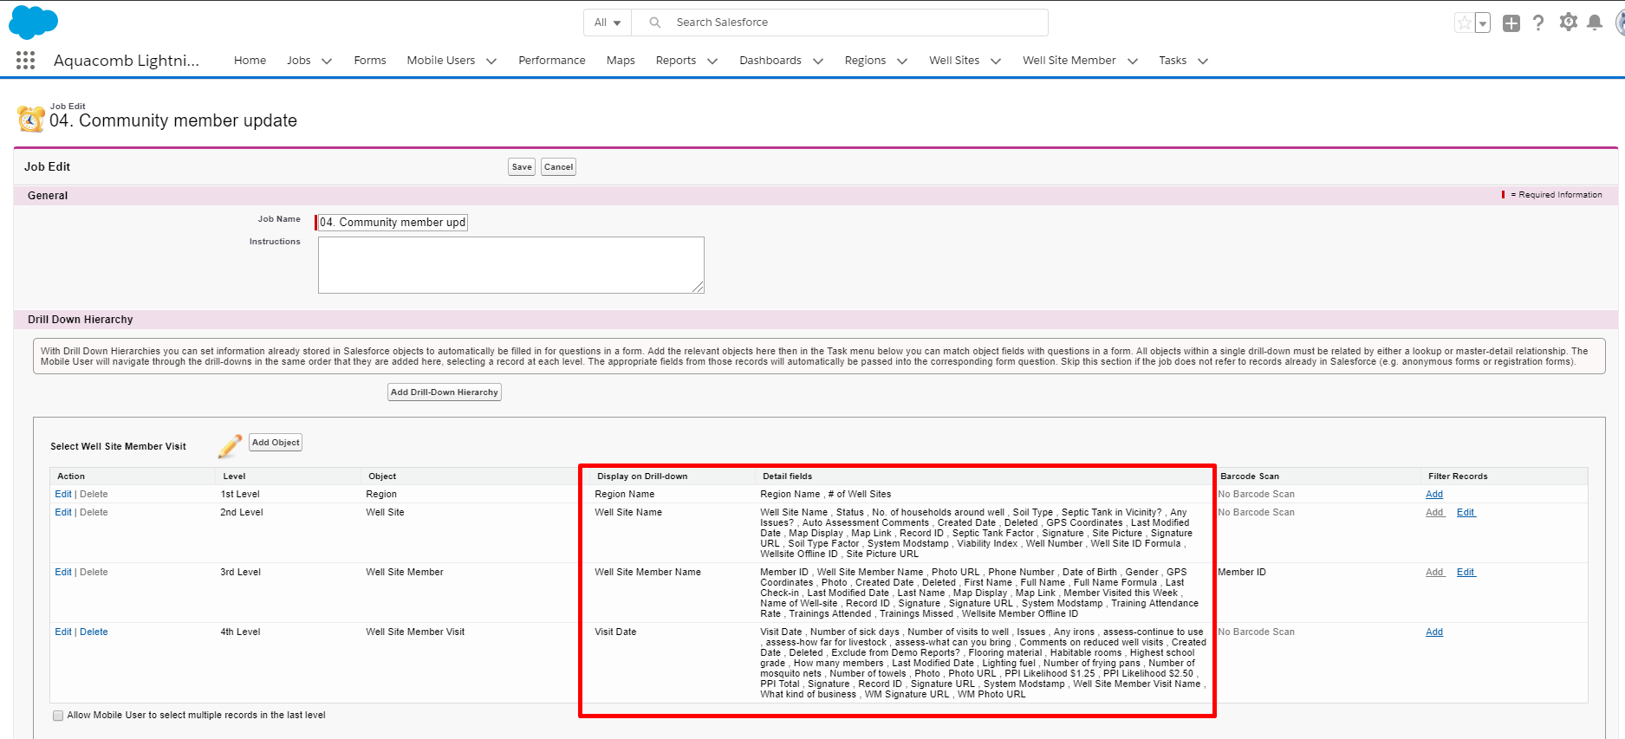Click the Job Edit clock icon
This screenshot has width=1625, height=739.
click(x=31, y=119)
